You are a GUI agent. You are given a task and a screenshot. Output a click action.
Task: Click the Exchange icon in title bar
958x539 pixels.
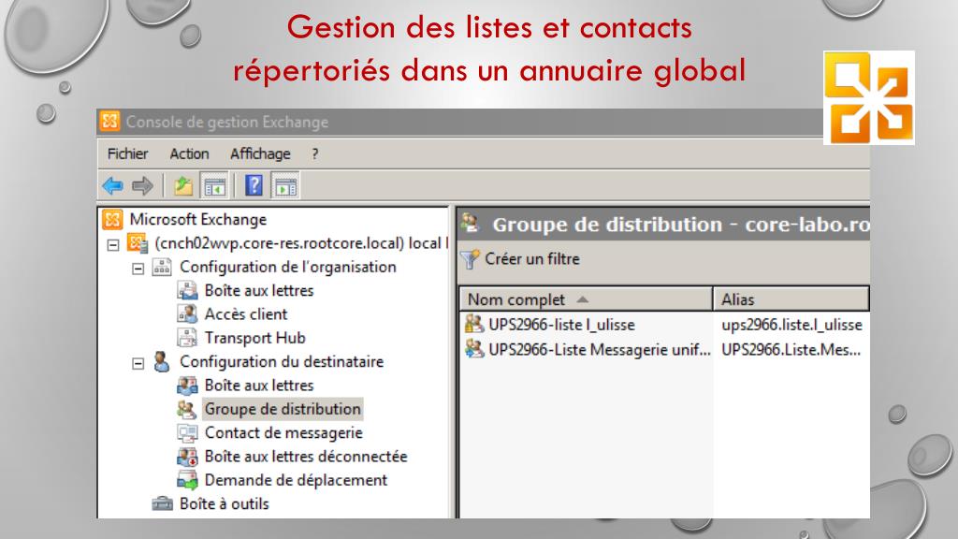click(110, 121)
